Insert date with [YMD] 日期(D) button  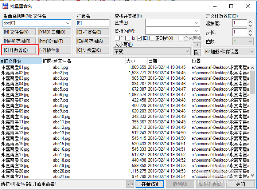(55, 32)
